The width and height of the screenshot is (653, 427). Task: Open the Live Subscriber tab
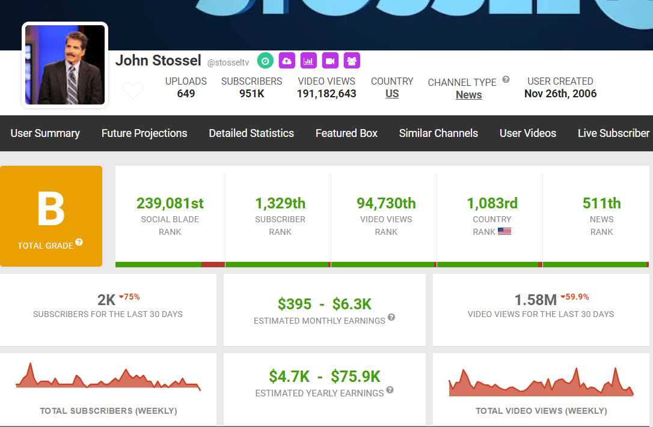pyautogui.click(x=613, y=133)
